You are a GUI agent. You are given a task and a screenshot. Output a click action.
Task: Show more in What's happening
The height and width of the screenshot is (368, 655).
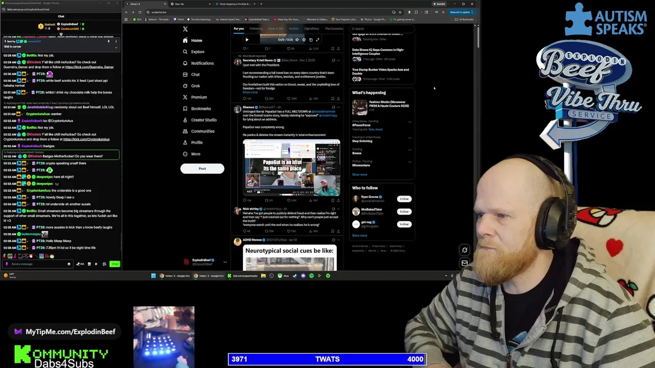(x=359, y=175)
